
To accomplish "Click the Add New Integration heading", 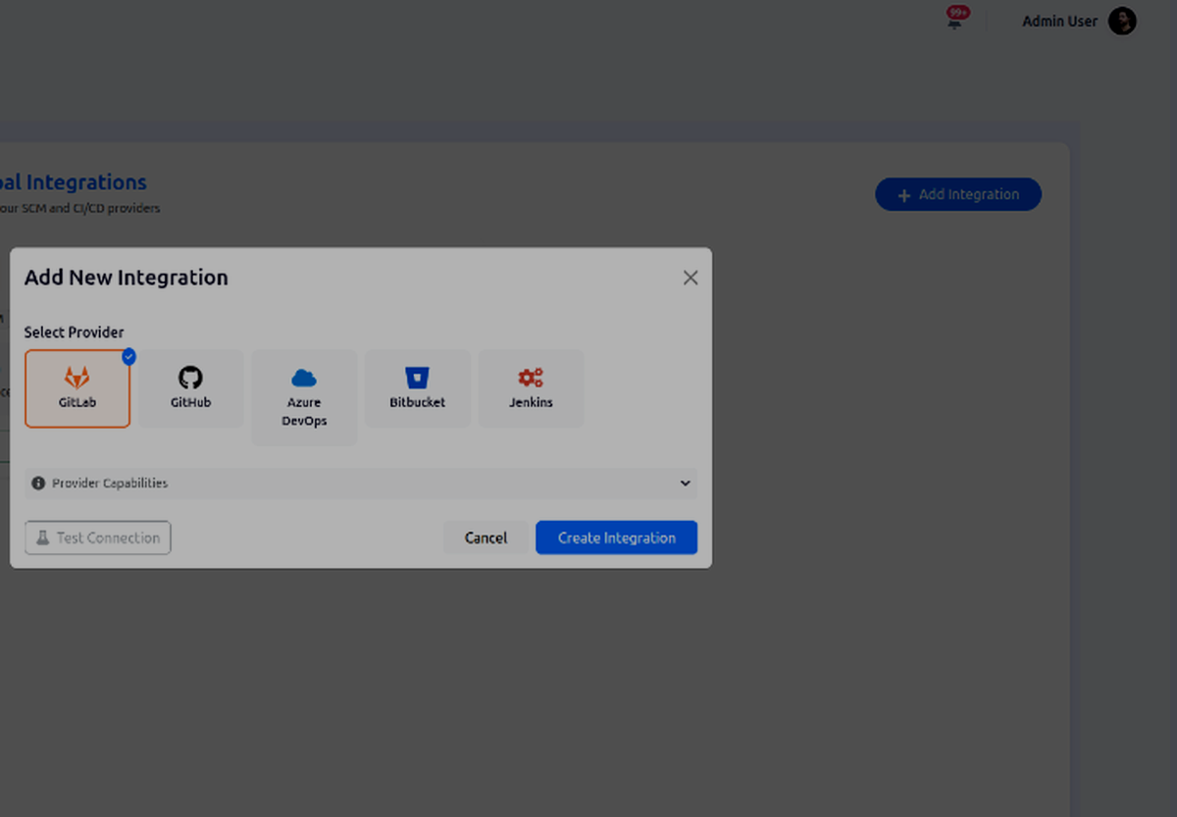I will [x=127, y=278].
